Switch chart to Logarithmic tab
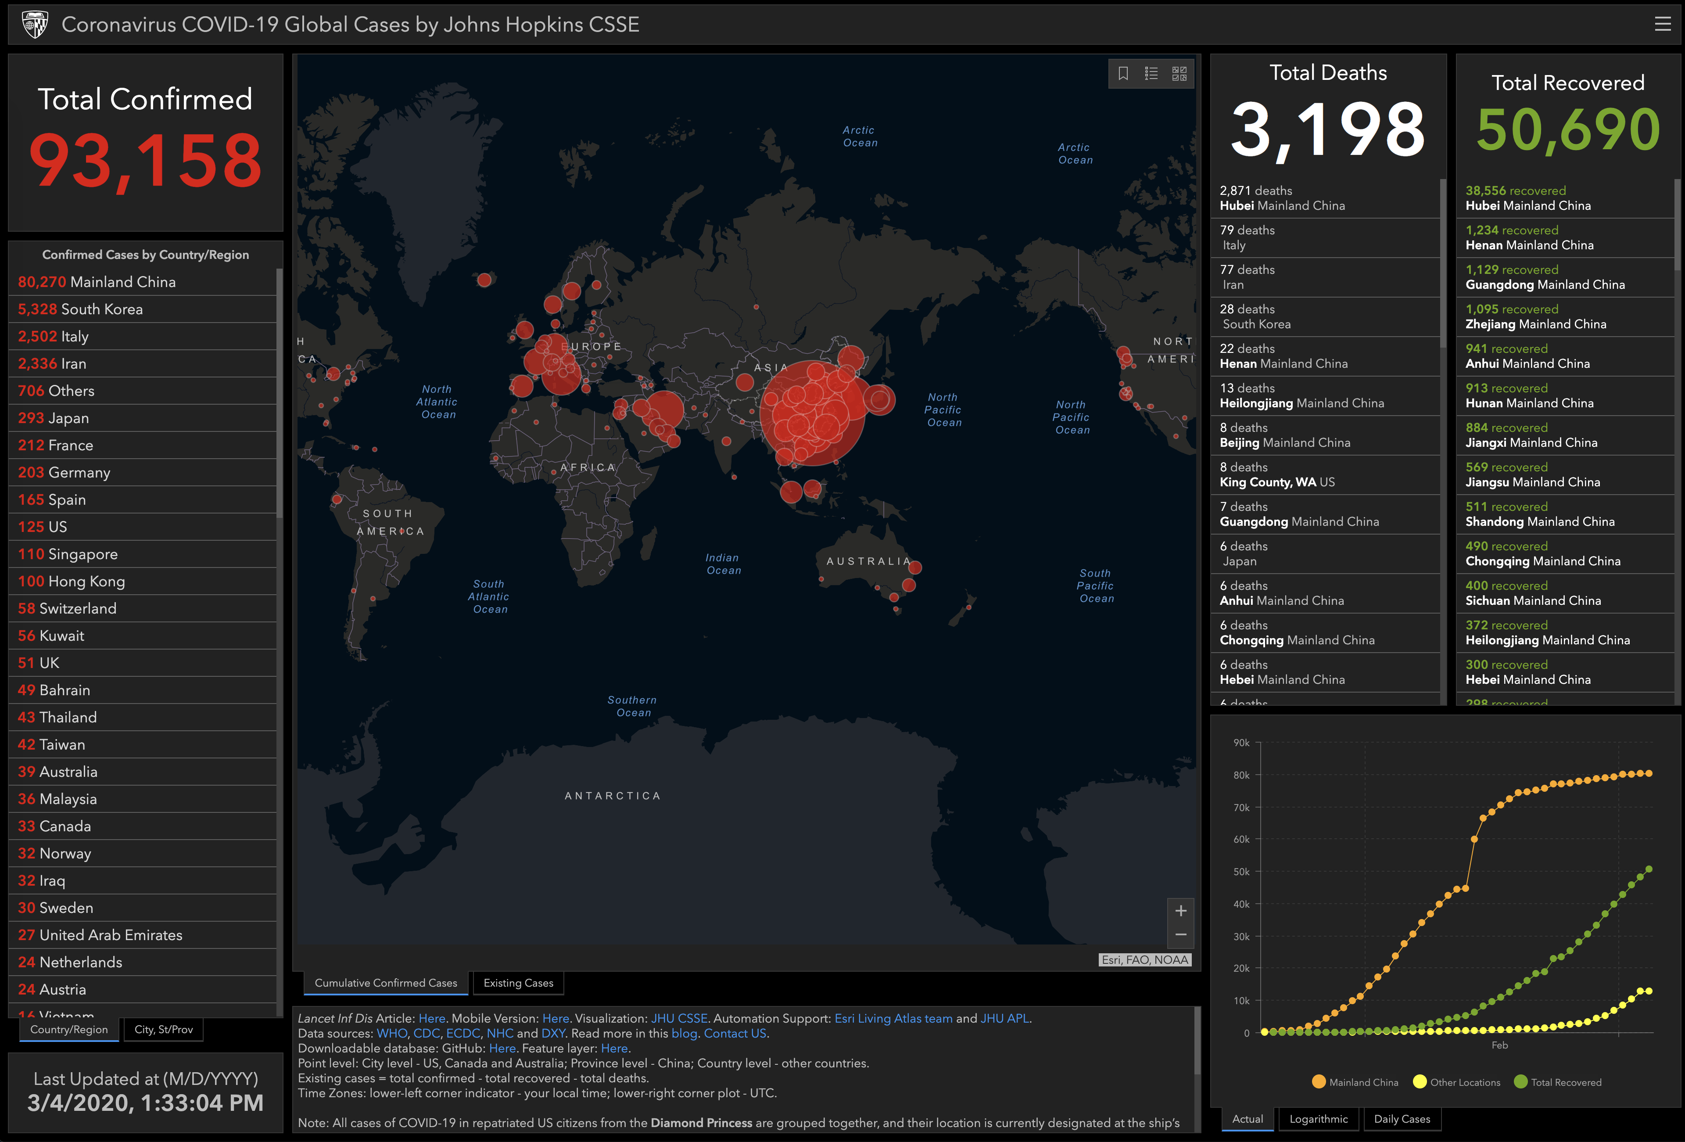The width and height of the screenshot is (1685, 1142). [x=1318, y=1119]
